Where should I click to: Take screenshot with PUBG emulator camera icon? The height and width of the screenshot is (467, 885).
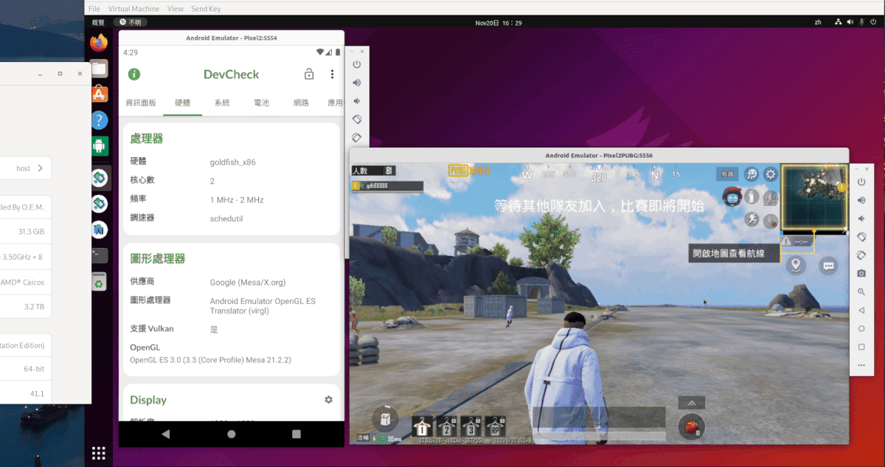(x=861, y=273)
